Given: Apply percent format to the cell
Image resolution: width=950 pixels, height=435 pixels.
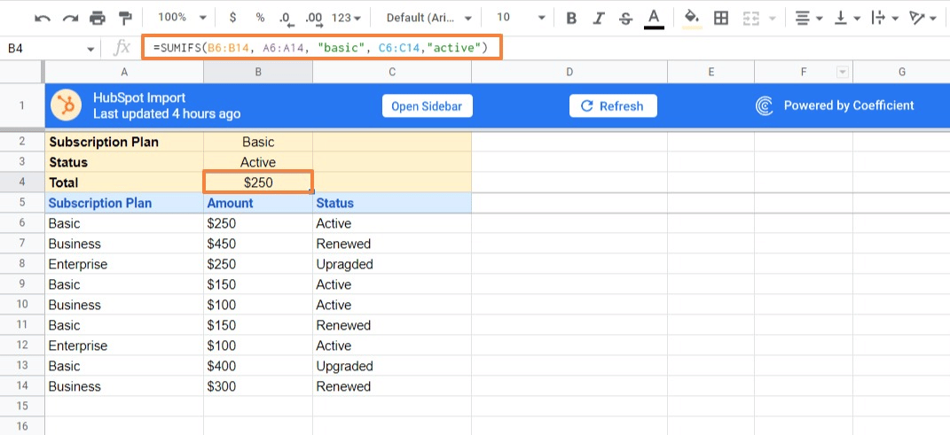Looking at the screenshot, I should pyautogui.click(x=260, y=18).
